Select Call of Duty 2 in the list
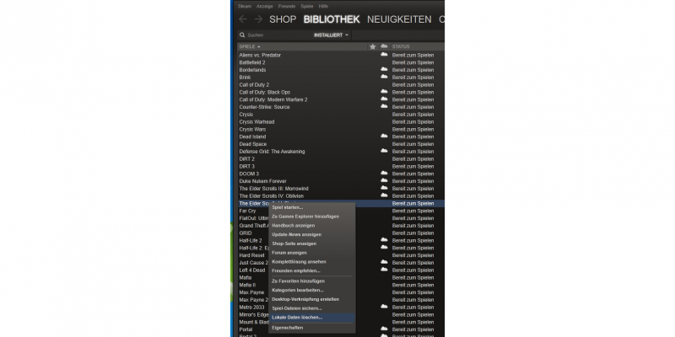Image resolution: width=675 pixels, height=337 pixels. tap(254, 85)
